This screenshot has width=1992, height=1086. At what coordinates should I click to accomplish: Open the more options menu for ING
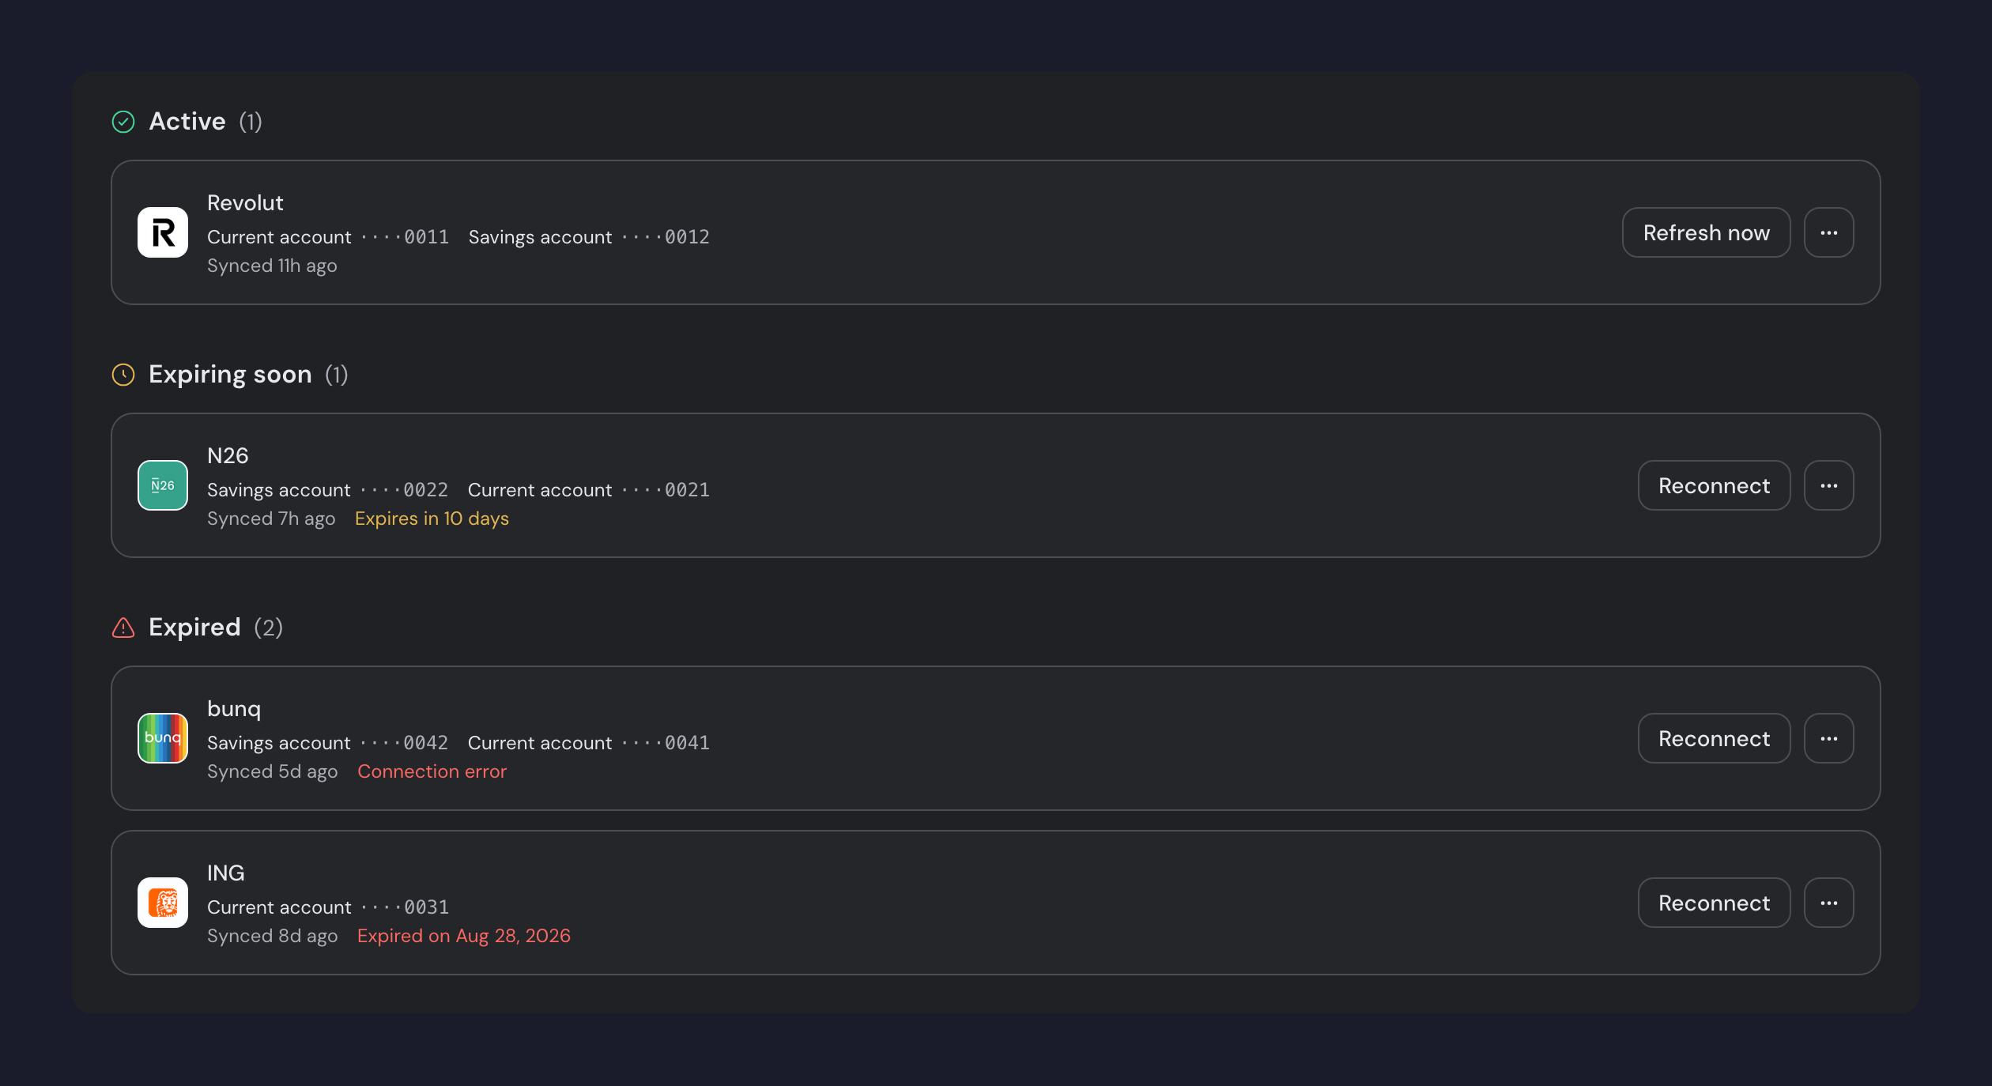coord(1829,903)
